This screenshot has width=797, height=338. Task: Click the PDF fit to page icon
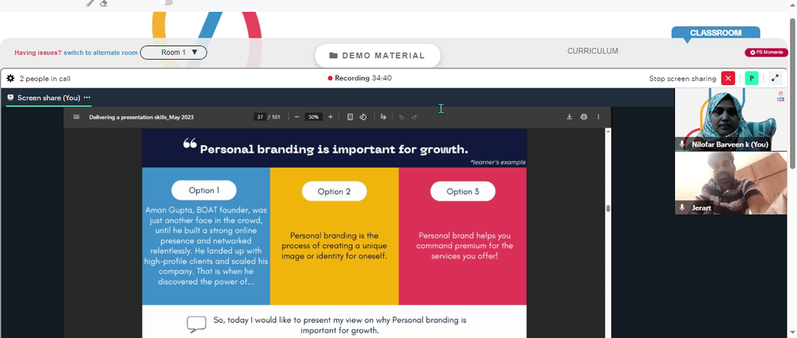[350, 117]
